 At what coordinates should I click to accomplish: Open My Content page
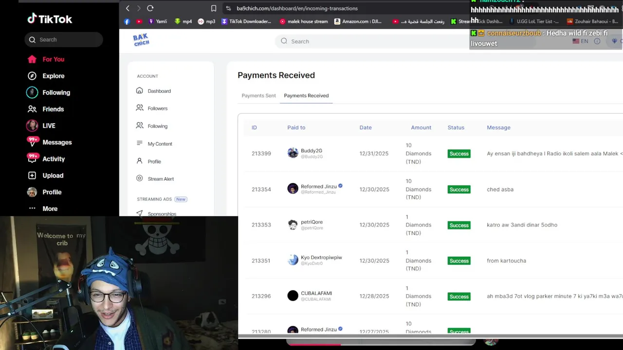coord(154,144)
